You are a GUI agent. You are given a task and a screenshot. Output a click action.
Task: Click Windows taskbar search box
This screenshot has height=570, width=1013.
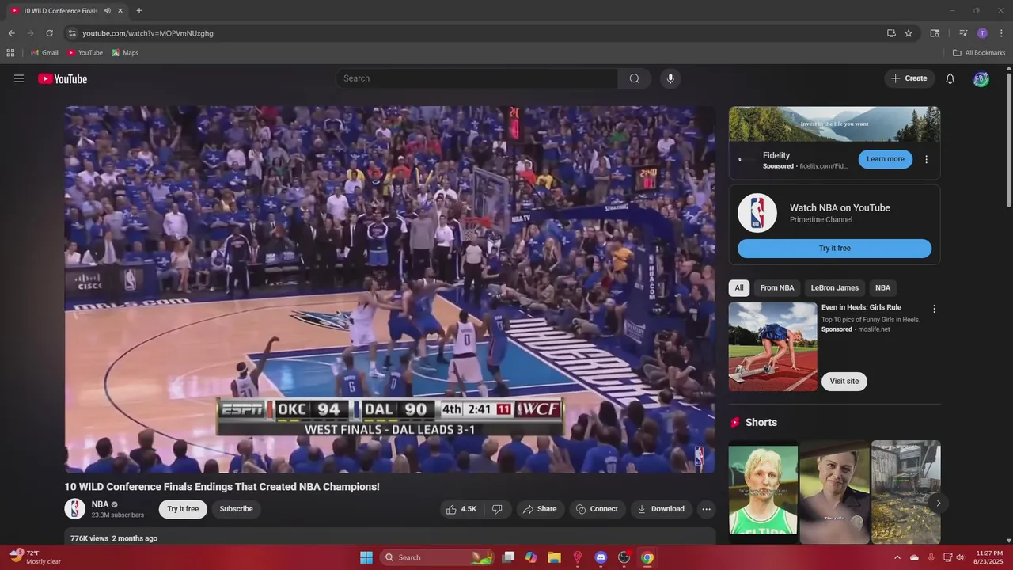click(436, 557)
